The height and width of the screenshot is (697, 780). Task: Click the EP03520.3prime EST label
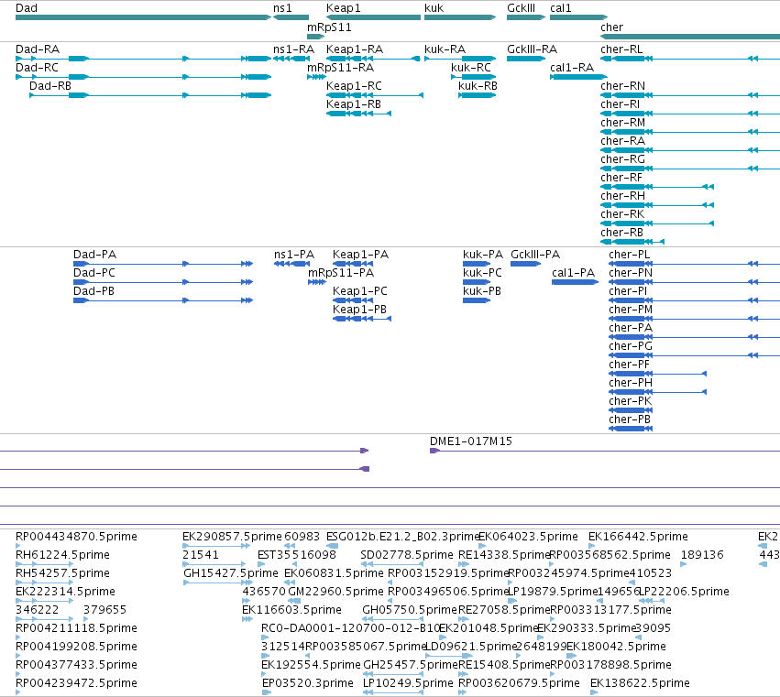point(308,683)
